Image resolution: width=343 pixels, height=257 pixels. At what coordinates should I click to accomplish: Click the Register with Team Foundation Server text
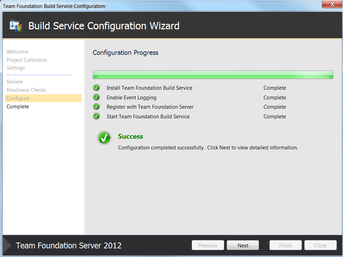click(x=150, y=107)
